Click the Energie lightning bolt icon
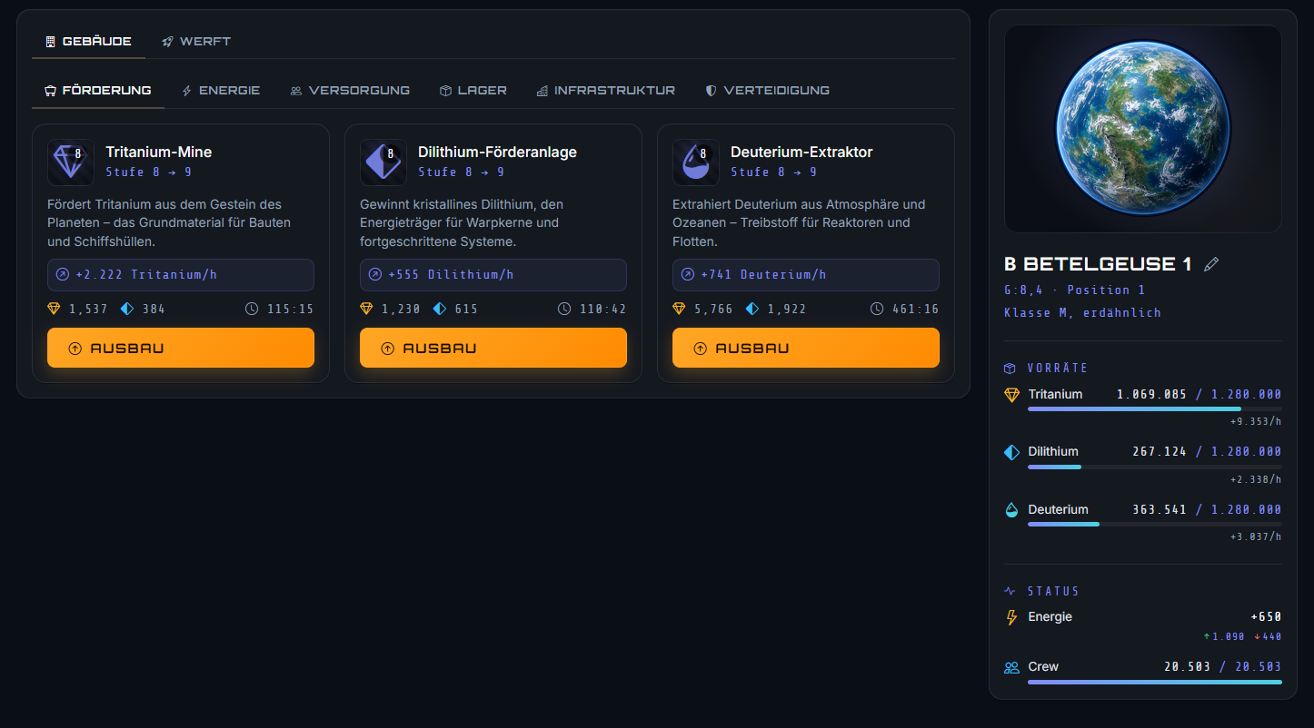The image size is (1314, 728). 1011,617
